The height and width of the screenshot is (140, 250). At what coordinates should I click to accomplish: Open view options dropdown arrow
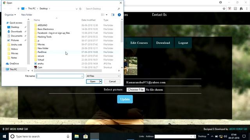pyautogui.click(x=107, y=15)
